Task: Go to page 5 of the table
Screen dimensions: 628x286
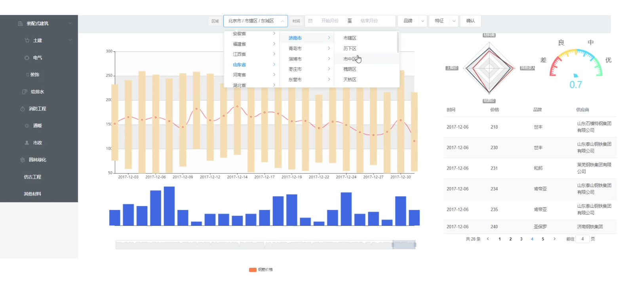Action: 543,239
